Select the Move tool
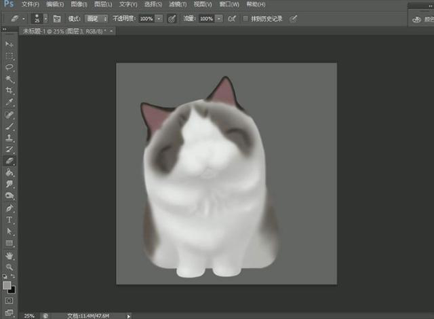434x319 pixels. click(9, 44)
